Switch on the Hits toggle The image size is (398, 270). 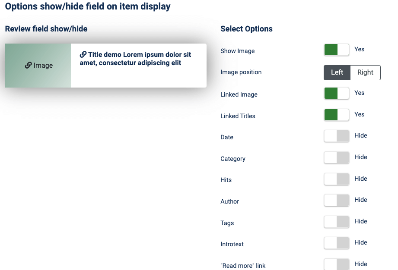pyautogui.click(x=337, y=179)
